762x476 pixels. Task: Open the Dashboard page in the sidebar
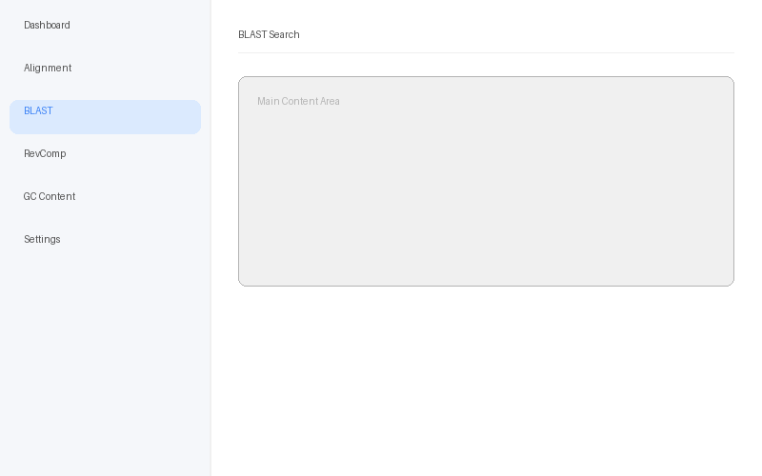[x=48, y=26]
